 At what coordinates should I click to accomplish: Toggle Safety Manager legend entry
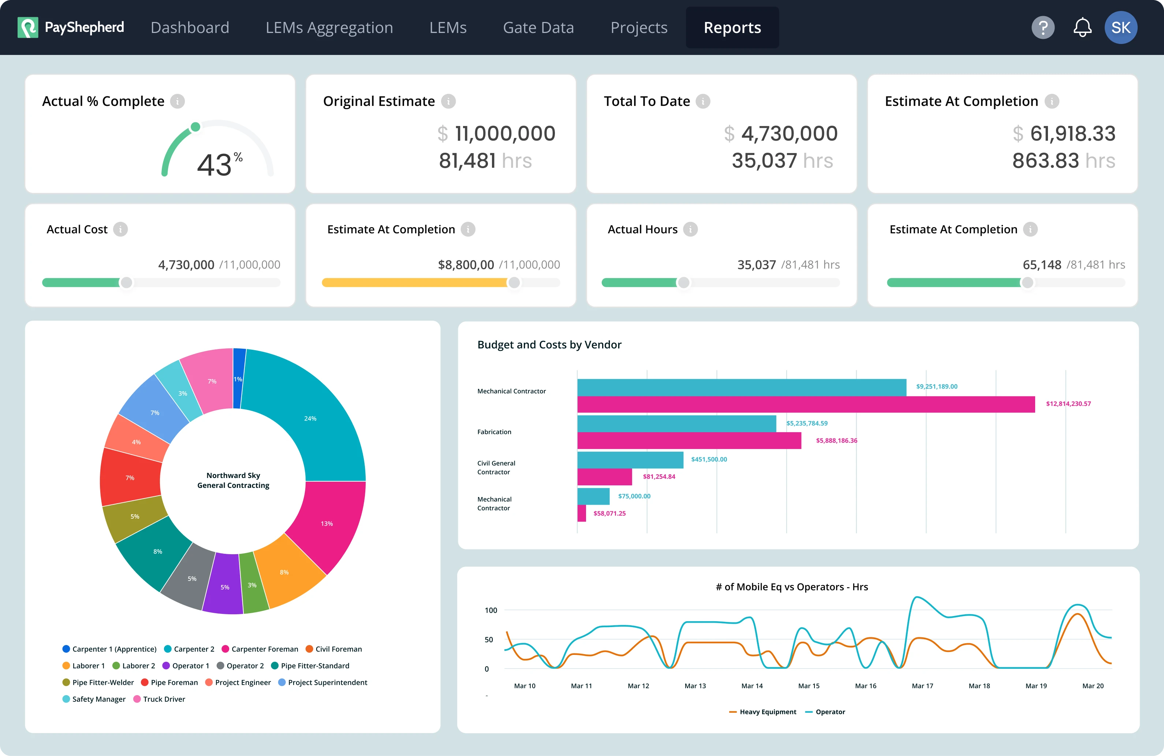[x=98, y=699]
